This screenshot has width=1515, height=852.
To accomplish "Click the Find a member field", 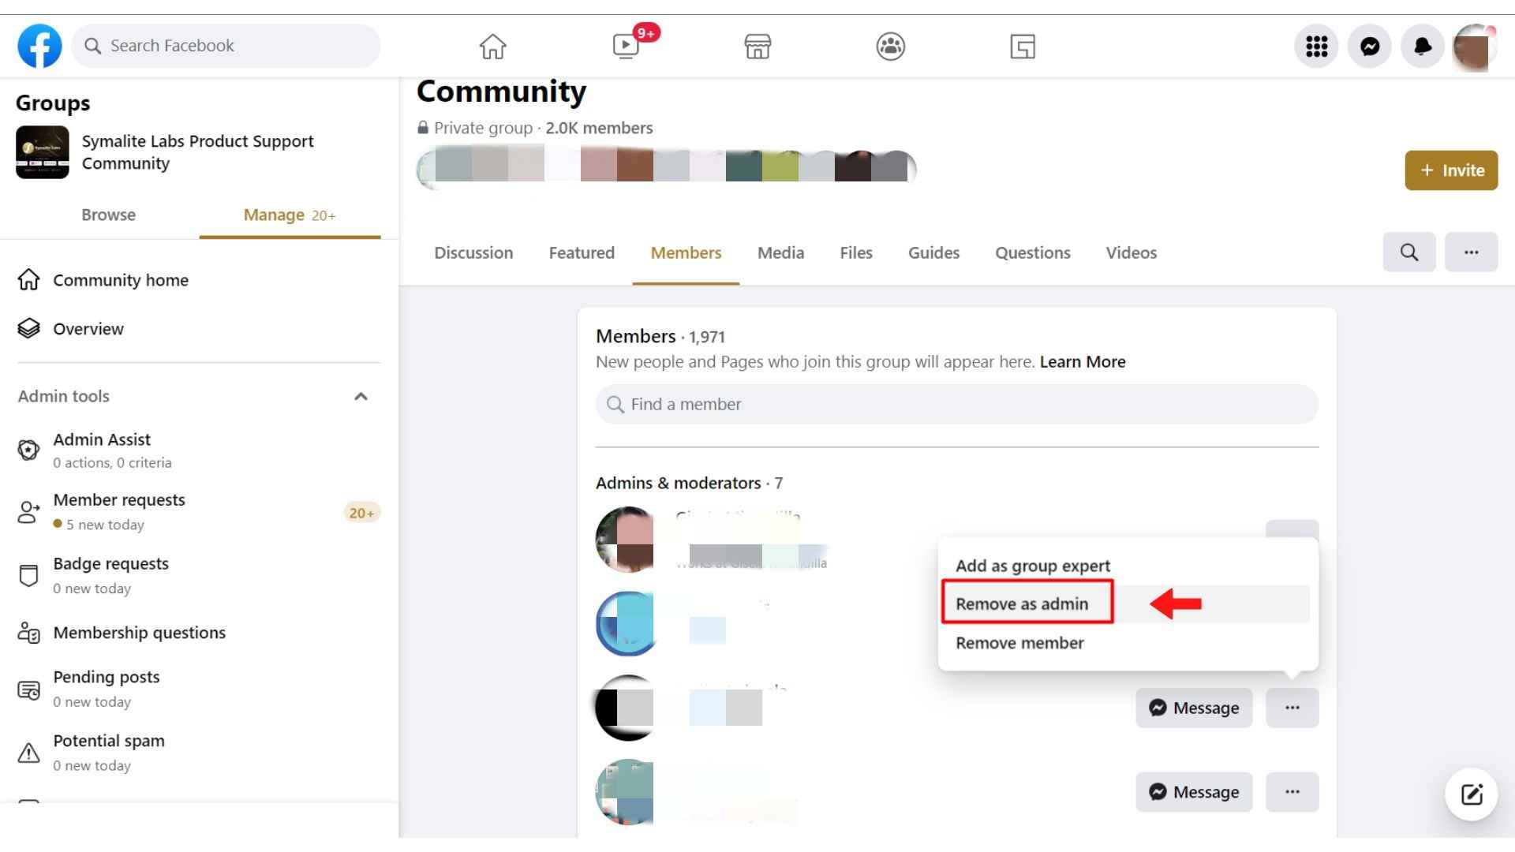I will (x=956, y=405).
